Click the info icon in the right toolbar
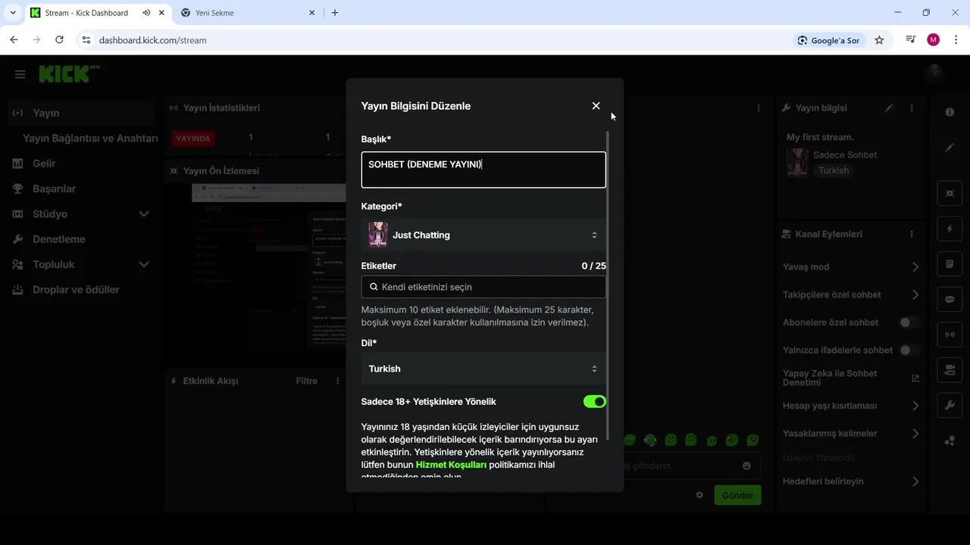This screenshot has width=970, height=545. click(950, 112)
